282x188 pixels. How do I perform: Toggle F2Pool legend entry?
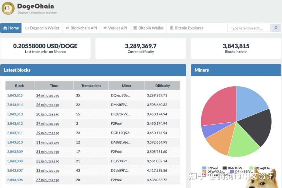(210, 168)
